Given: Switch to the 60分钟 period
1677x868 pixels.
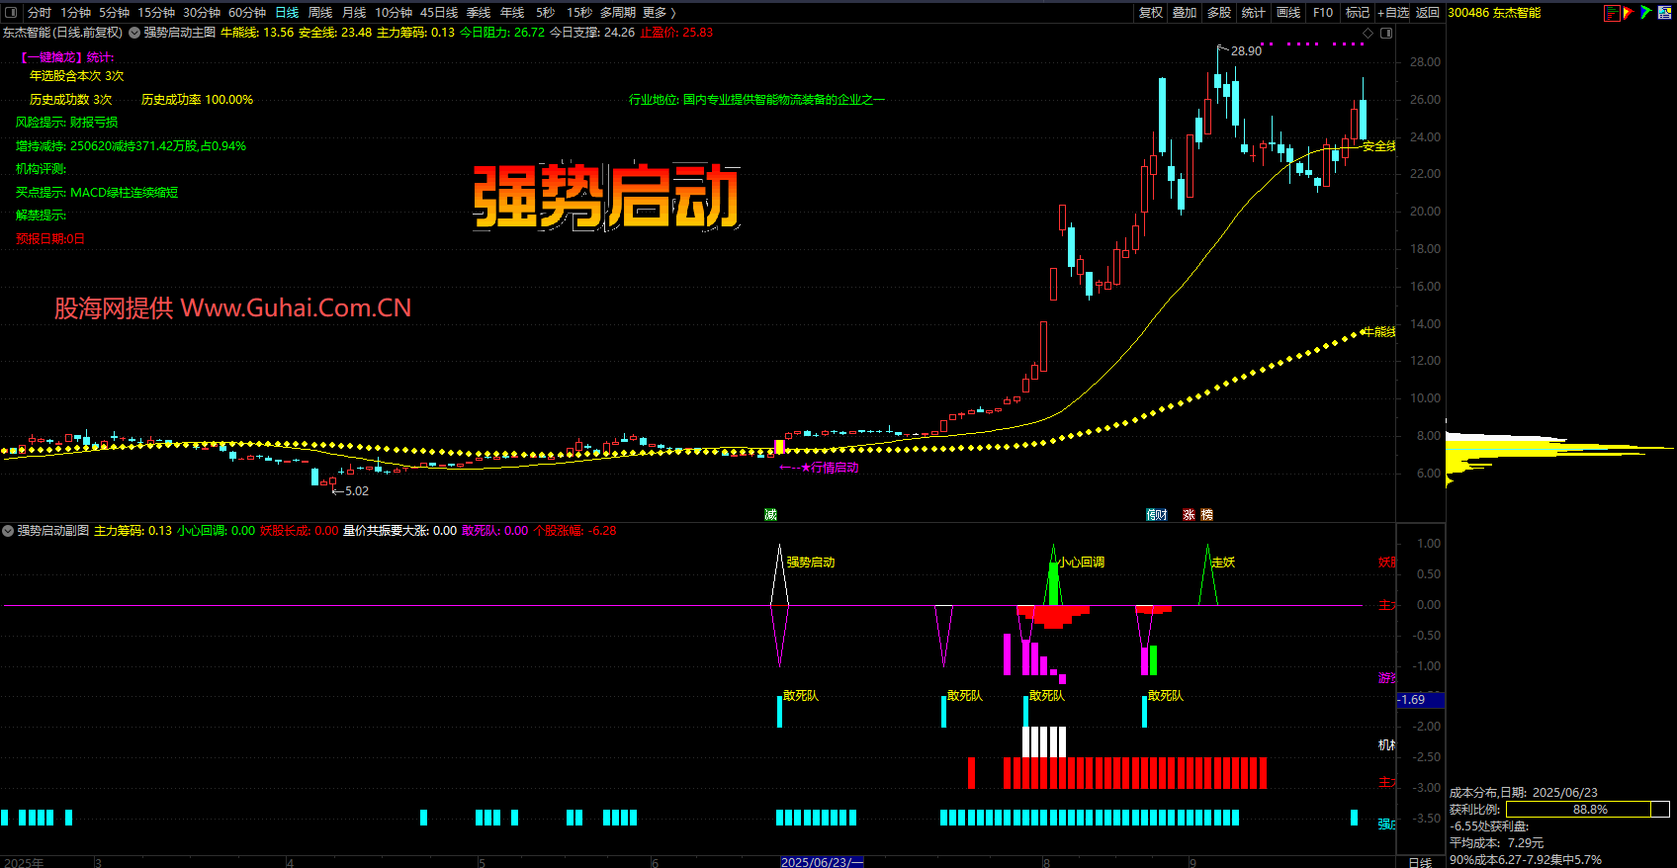Looking at the screenshot, I should click(247, 12).
